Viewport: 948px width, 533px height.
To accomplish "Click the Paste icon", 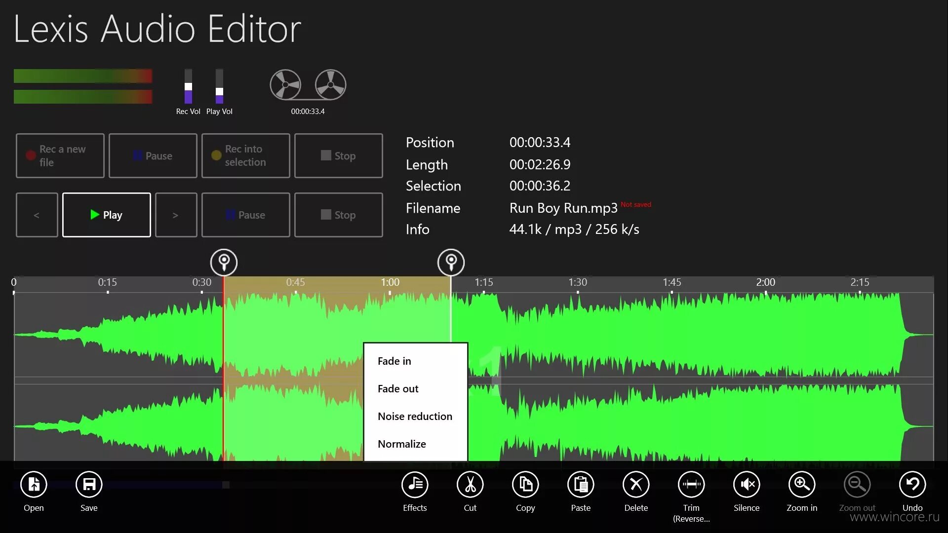I will [581, 485].
